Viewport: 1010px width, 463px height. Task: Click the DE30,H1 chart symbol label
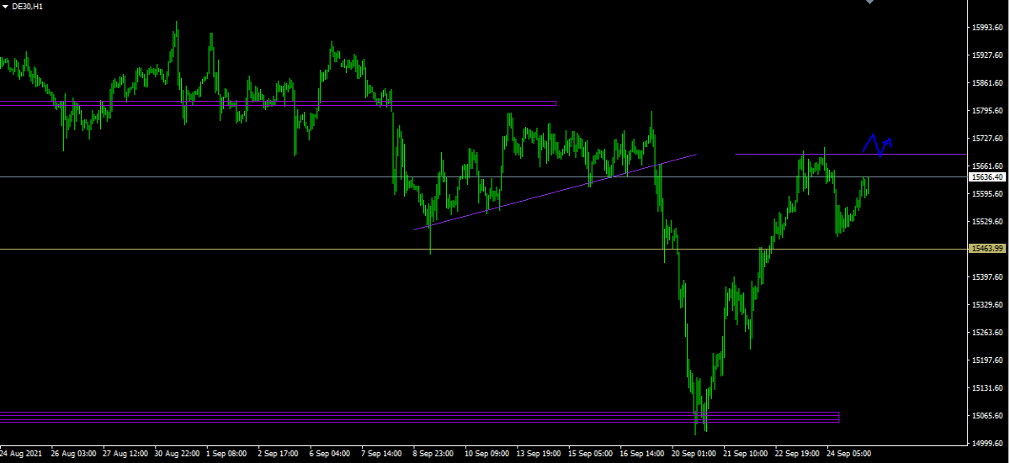coord(28,7)
